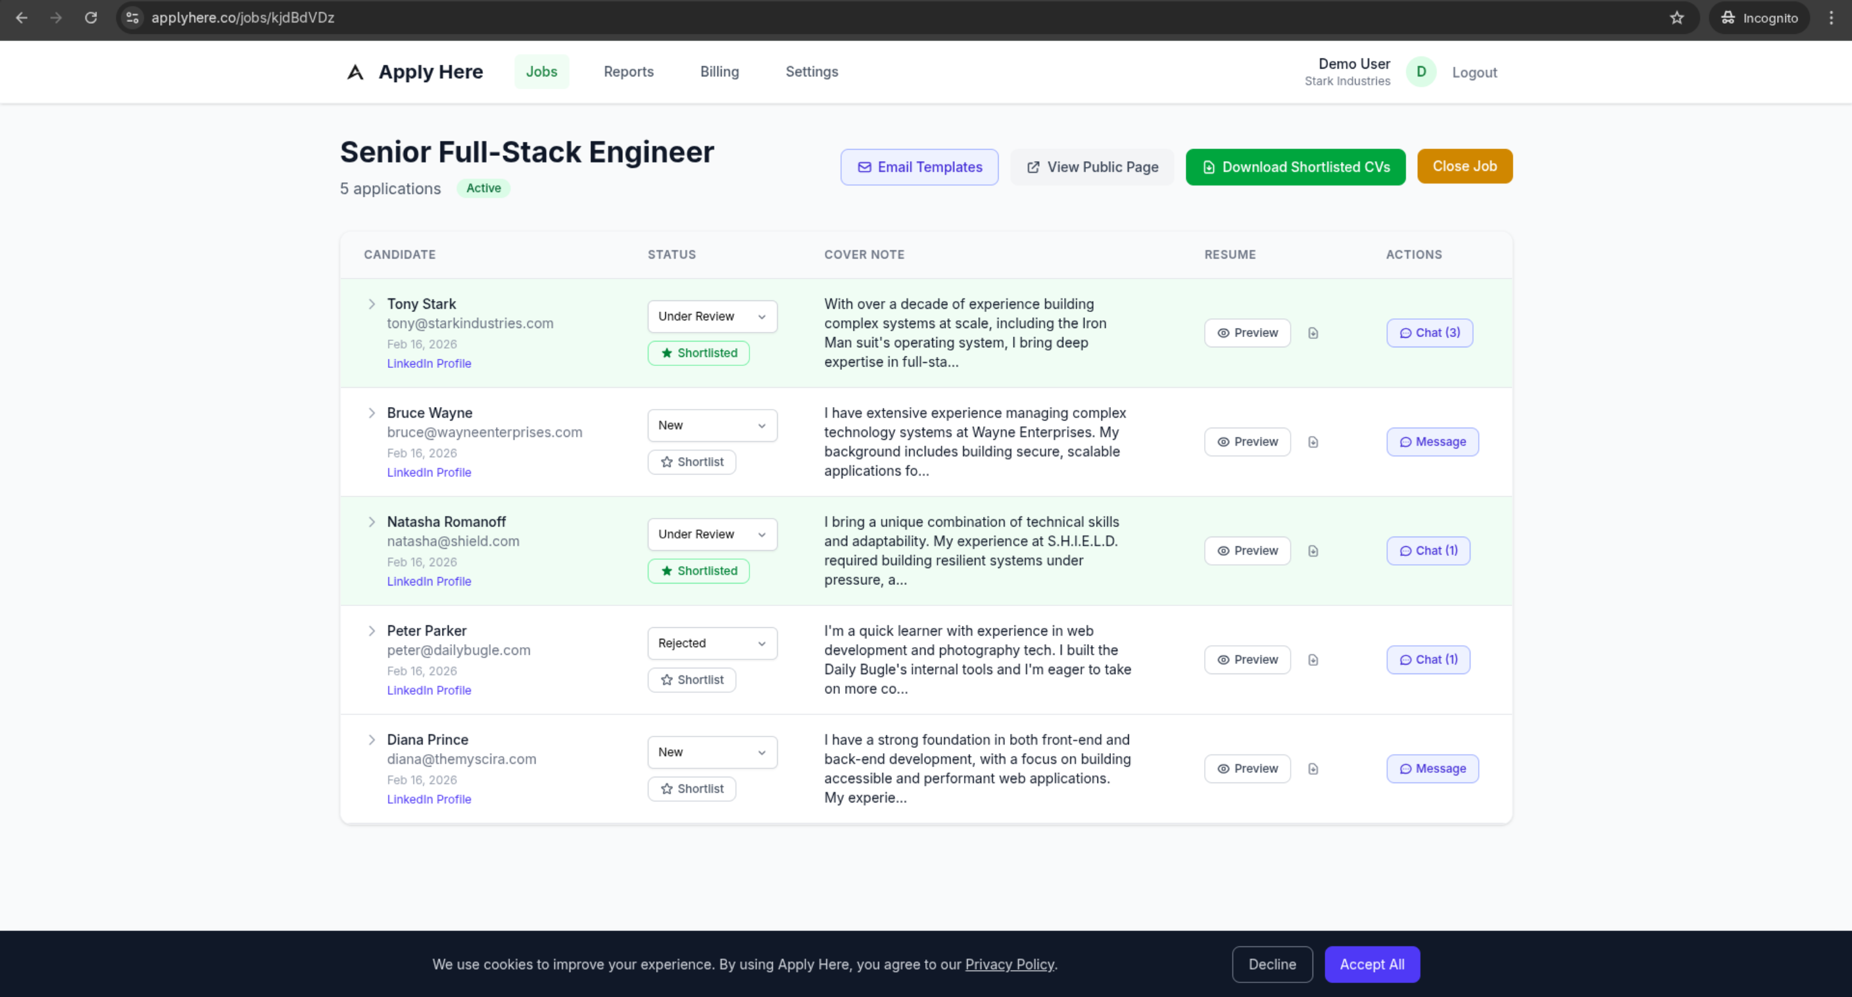Expand the Diana Prince row chevron
Screen dimensions: 1852x997
click(372, 740)
